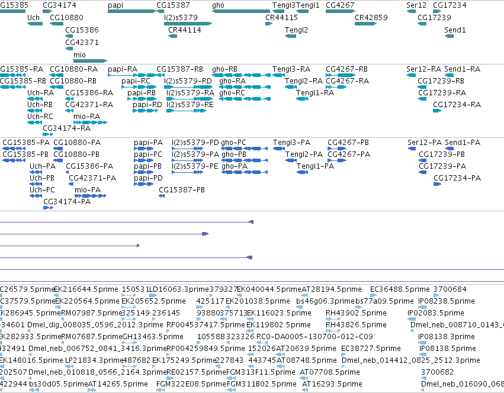Click EST AT28194.5prime label
Screen dimensions: 504x393
(x=332, y=289)
